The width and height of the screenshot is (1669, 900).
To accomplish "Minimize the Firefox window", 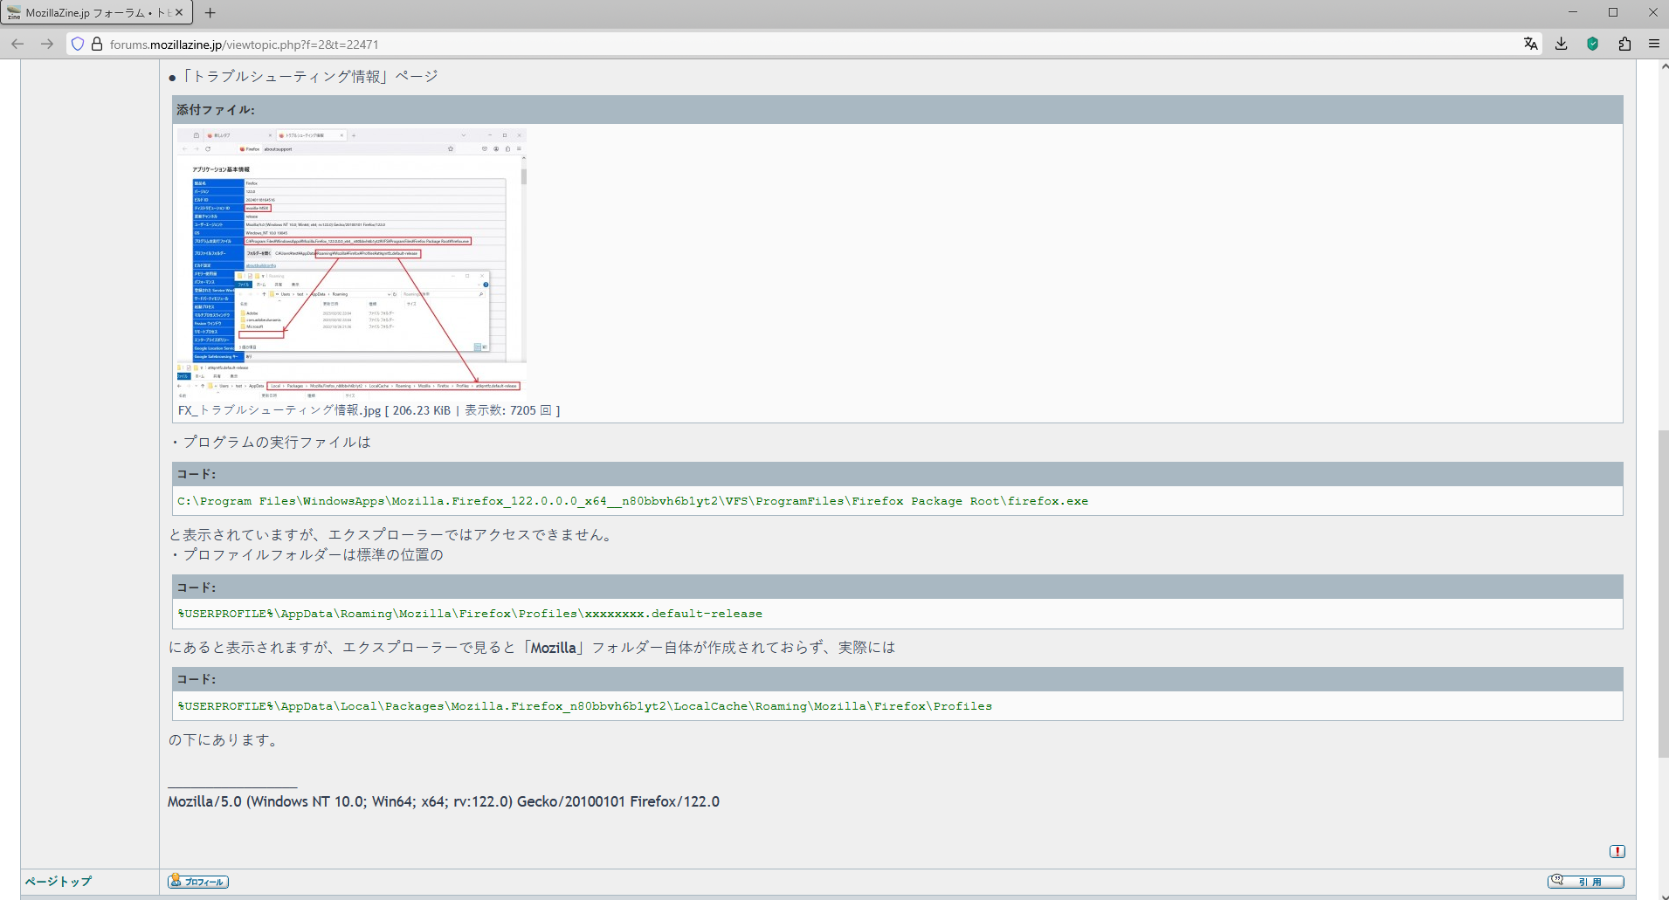I will coord(1573,12).
